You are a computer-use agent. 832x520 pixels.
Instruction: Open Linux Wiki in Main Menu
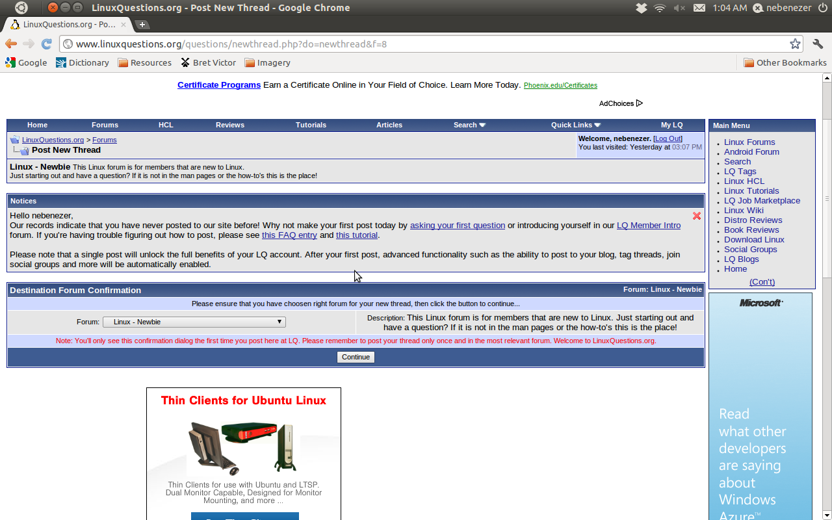(x=744, y=210)
